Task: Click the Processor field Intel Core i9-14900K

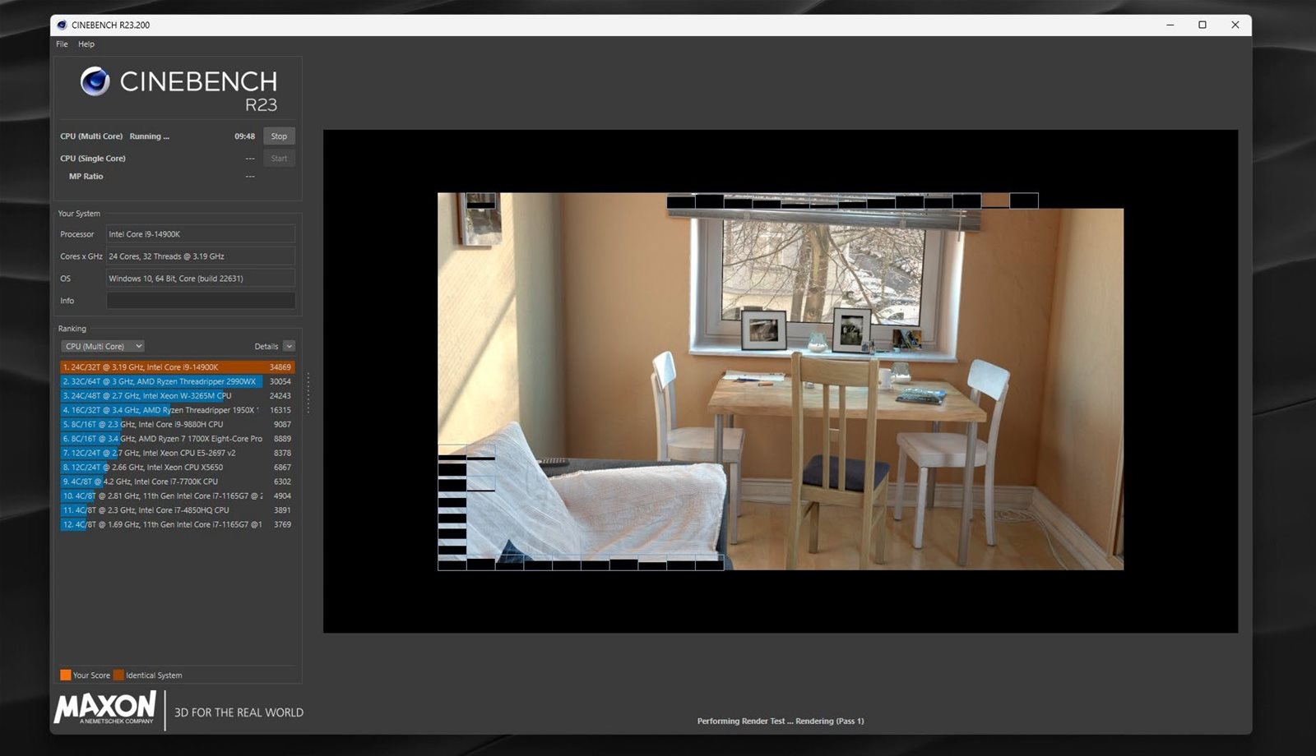Action: [201, 234]
